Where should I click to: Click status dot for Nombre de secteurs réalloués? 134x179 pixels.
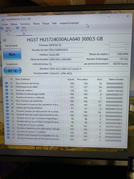[x=7, y=97]
